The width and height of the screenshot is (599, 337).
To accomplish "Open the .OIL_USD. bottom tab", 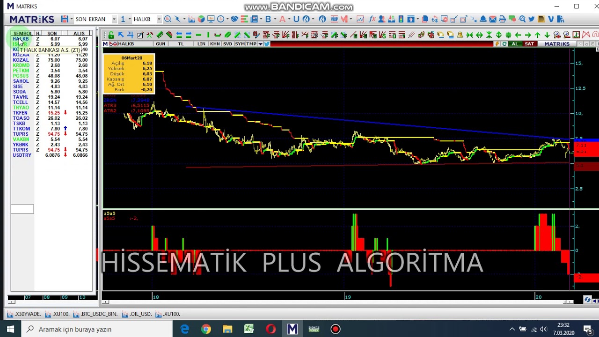I will [x=138, y=314].
